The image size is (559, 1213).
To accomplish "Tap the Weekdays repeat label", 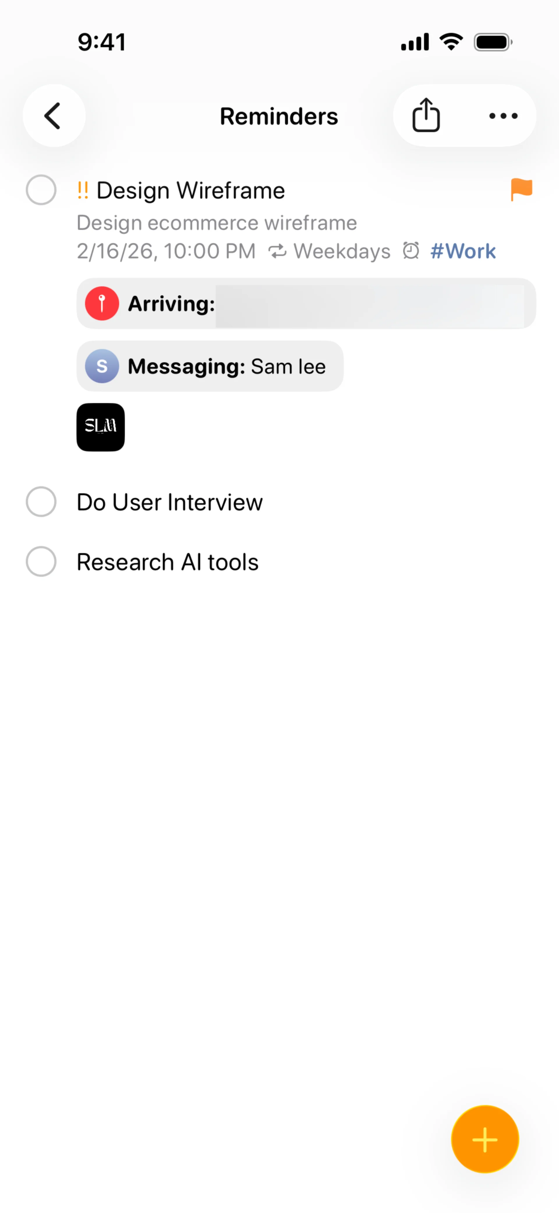I will pos(342,251).
